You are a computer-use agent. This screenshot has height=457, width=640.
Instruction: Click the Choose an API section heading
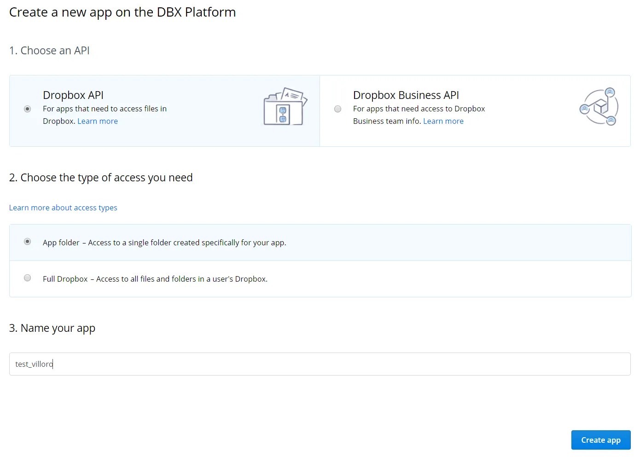[x=49, y=51]
